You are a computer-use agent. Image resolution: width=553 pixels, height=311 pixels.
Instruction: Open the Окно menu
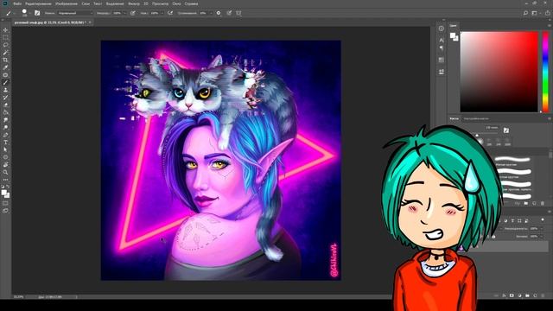(x=176, y=3)
